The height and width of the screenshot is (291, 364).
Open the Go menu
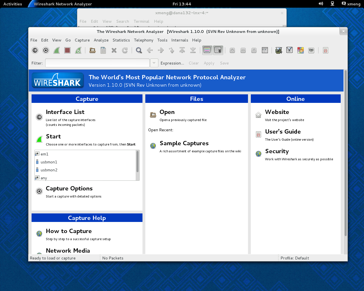point(68,40)
